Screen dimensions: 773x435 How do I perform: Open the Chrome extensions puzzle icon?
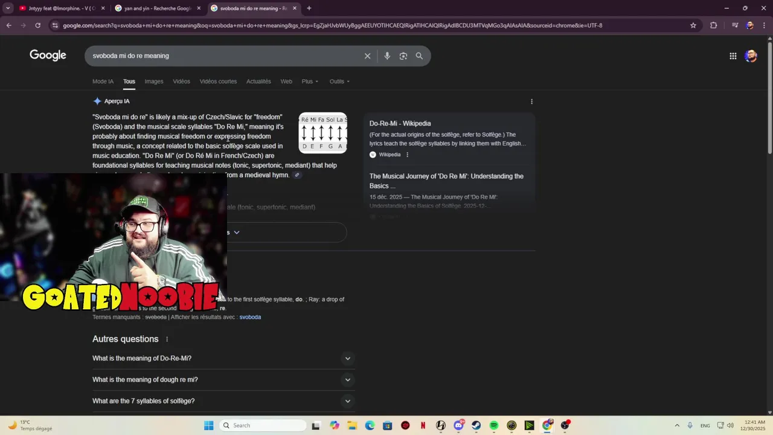pyautogui.click(x=713, y=25)
